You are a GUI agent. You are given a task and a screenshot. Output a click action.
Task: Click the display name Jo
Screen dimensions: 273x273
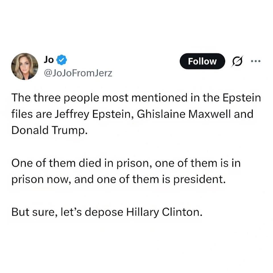[49, 60]
